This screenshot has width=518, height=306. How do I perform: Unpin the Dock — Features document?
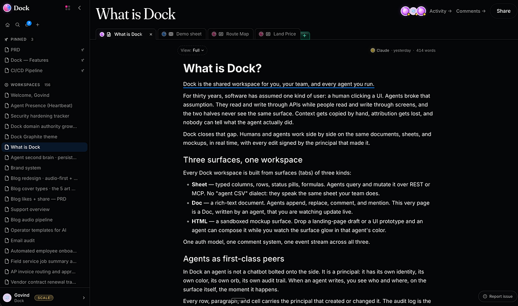[83, 60]
